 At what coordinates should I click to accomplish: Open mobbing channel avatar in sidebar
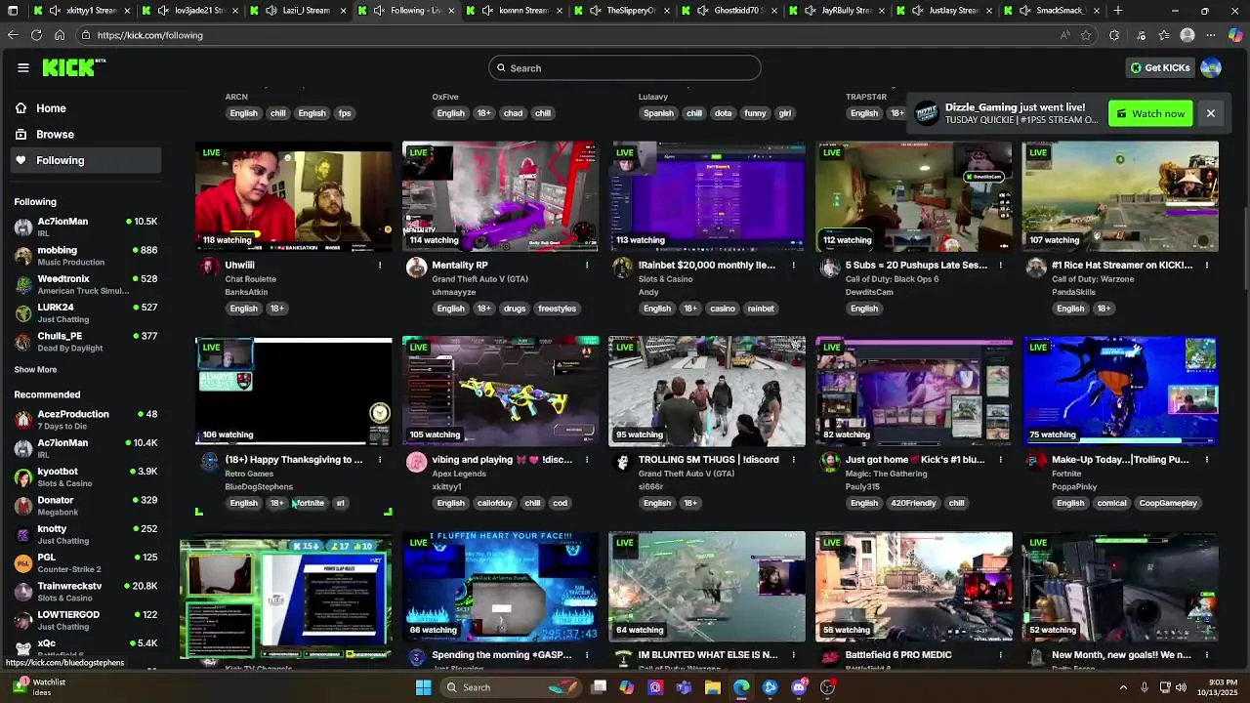click(x=23, y=256)
